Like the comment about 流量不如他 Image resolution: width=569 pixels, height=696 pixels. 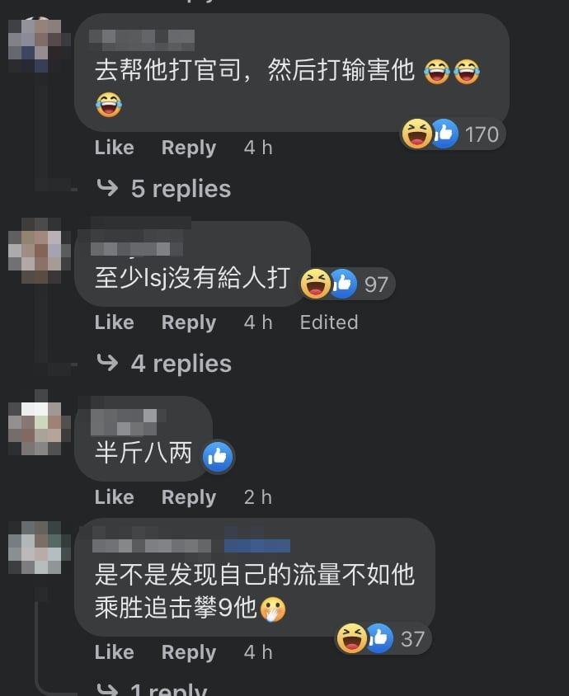(114, 652)
